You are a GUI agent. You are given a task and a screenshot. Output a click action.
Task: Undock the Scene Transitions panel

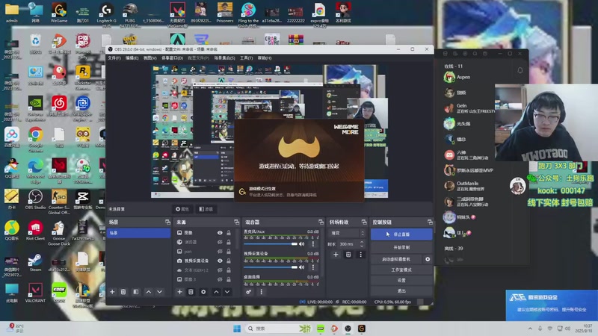point(364,222)
